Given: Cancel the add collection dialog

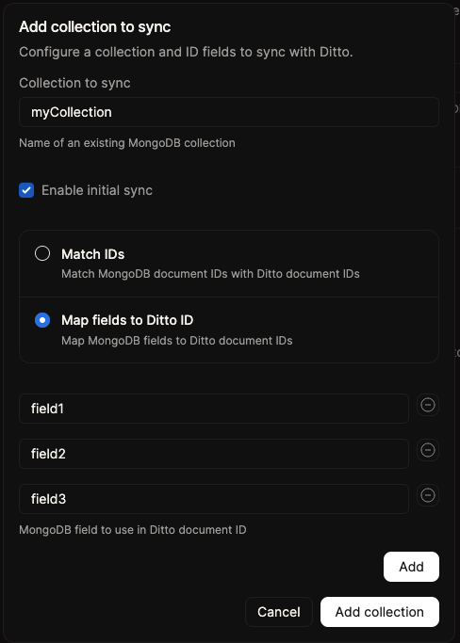Looking at the screenshot, I should pyautogui.click(x=279, y=612).
